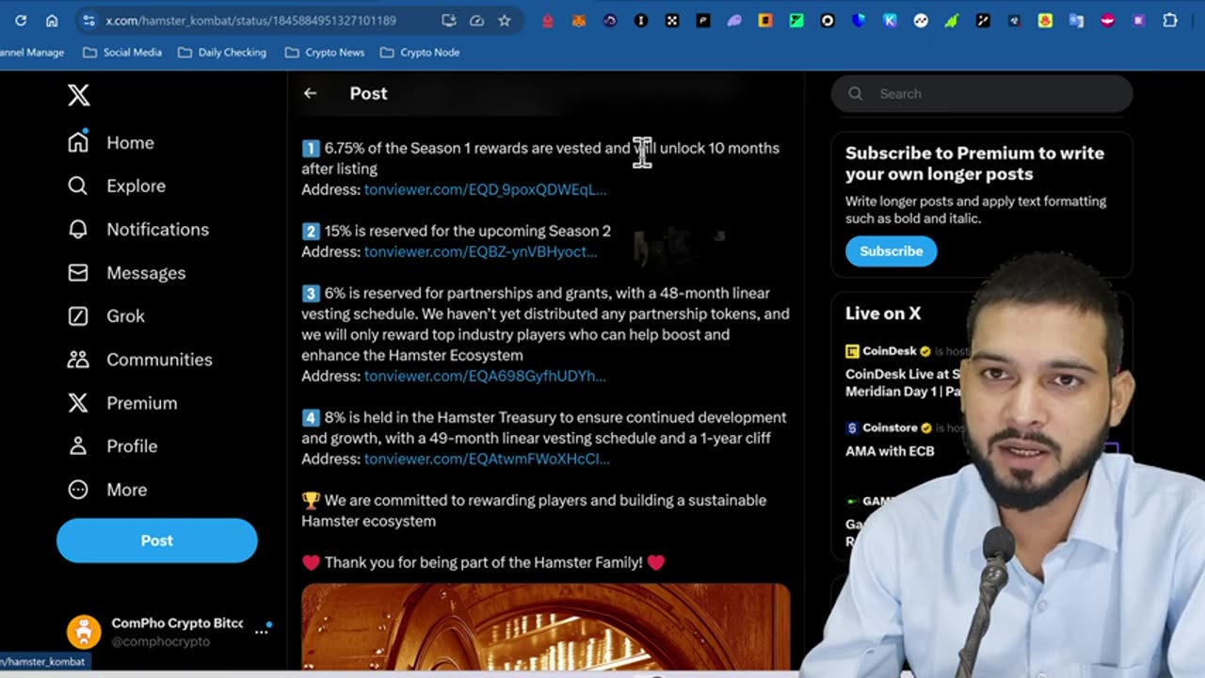Open tonviewer.com/EQD_9poxQDWEqL link

[x=485, y=189]
